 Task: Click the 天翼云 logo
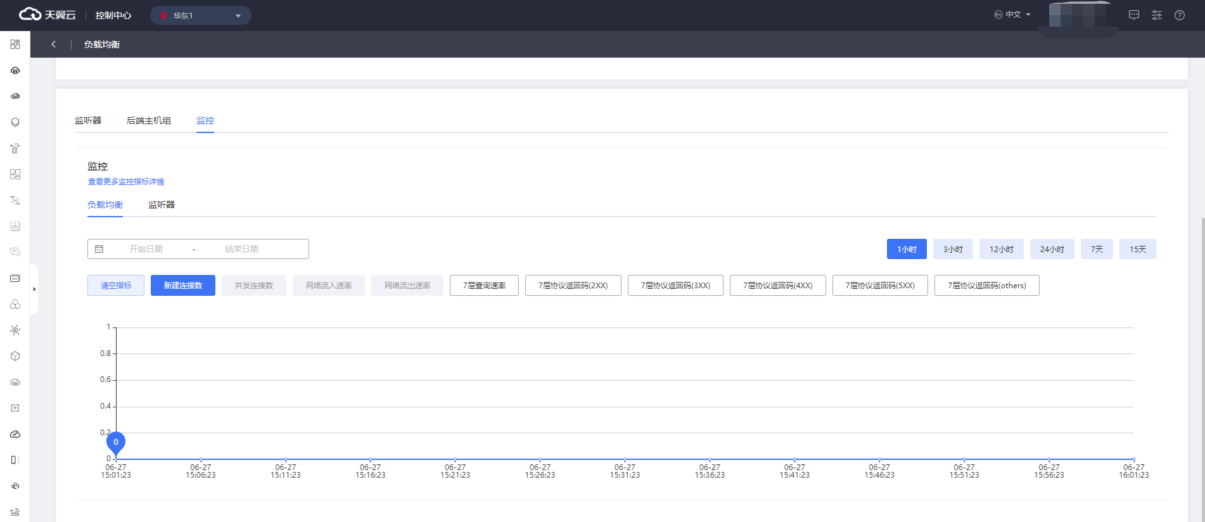click(x=48, y=15)
